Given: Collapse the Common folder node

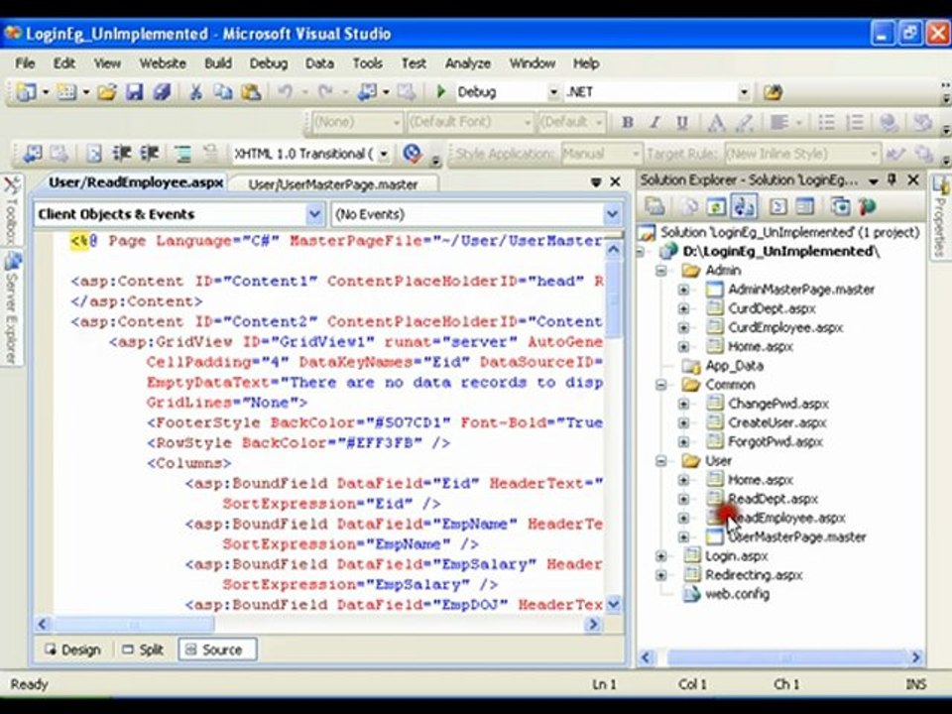Looking at the screenshot, I should [x=661, y=385].
